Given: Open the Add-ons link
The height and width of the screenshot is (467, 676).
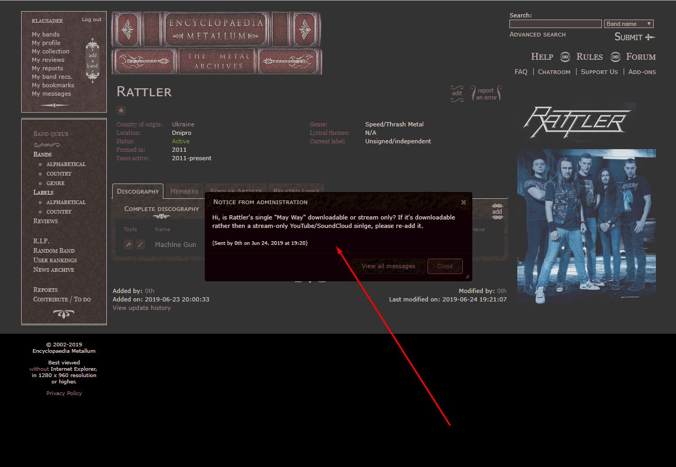Looking at the screenshot, I should pos(642,72).
